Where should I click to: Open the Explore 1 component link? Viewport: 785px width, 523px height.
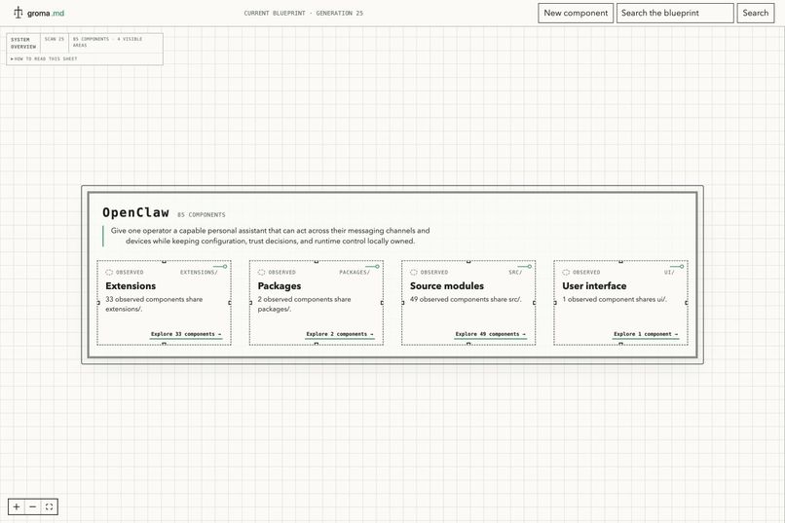click(x=646, y=334)
